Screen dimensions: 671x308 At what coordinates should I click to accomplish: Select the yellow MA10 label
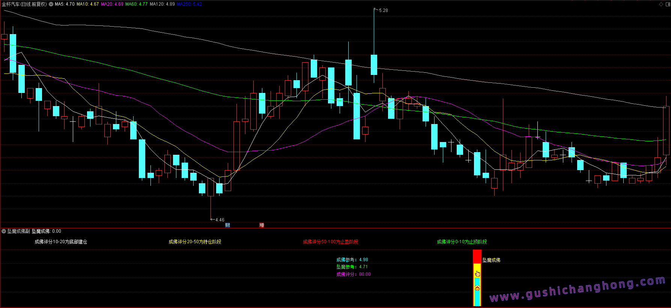coord(88,4)
